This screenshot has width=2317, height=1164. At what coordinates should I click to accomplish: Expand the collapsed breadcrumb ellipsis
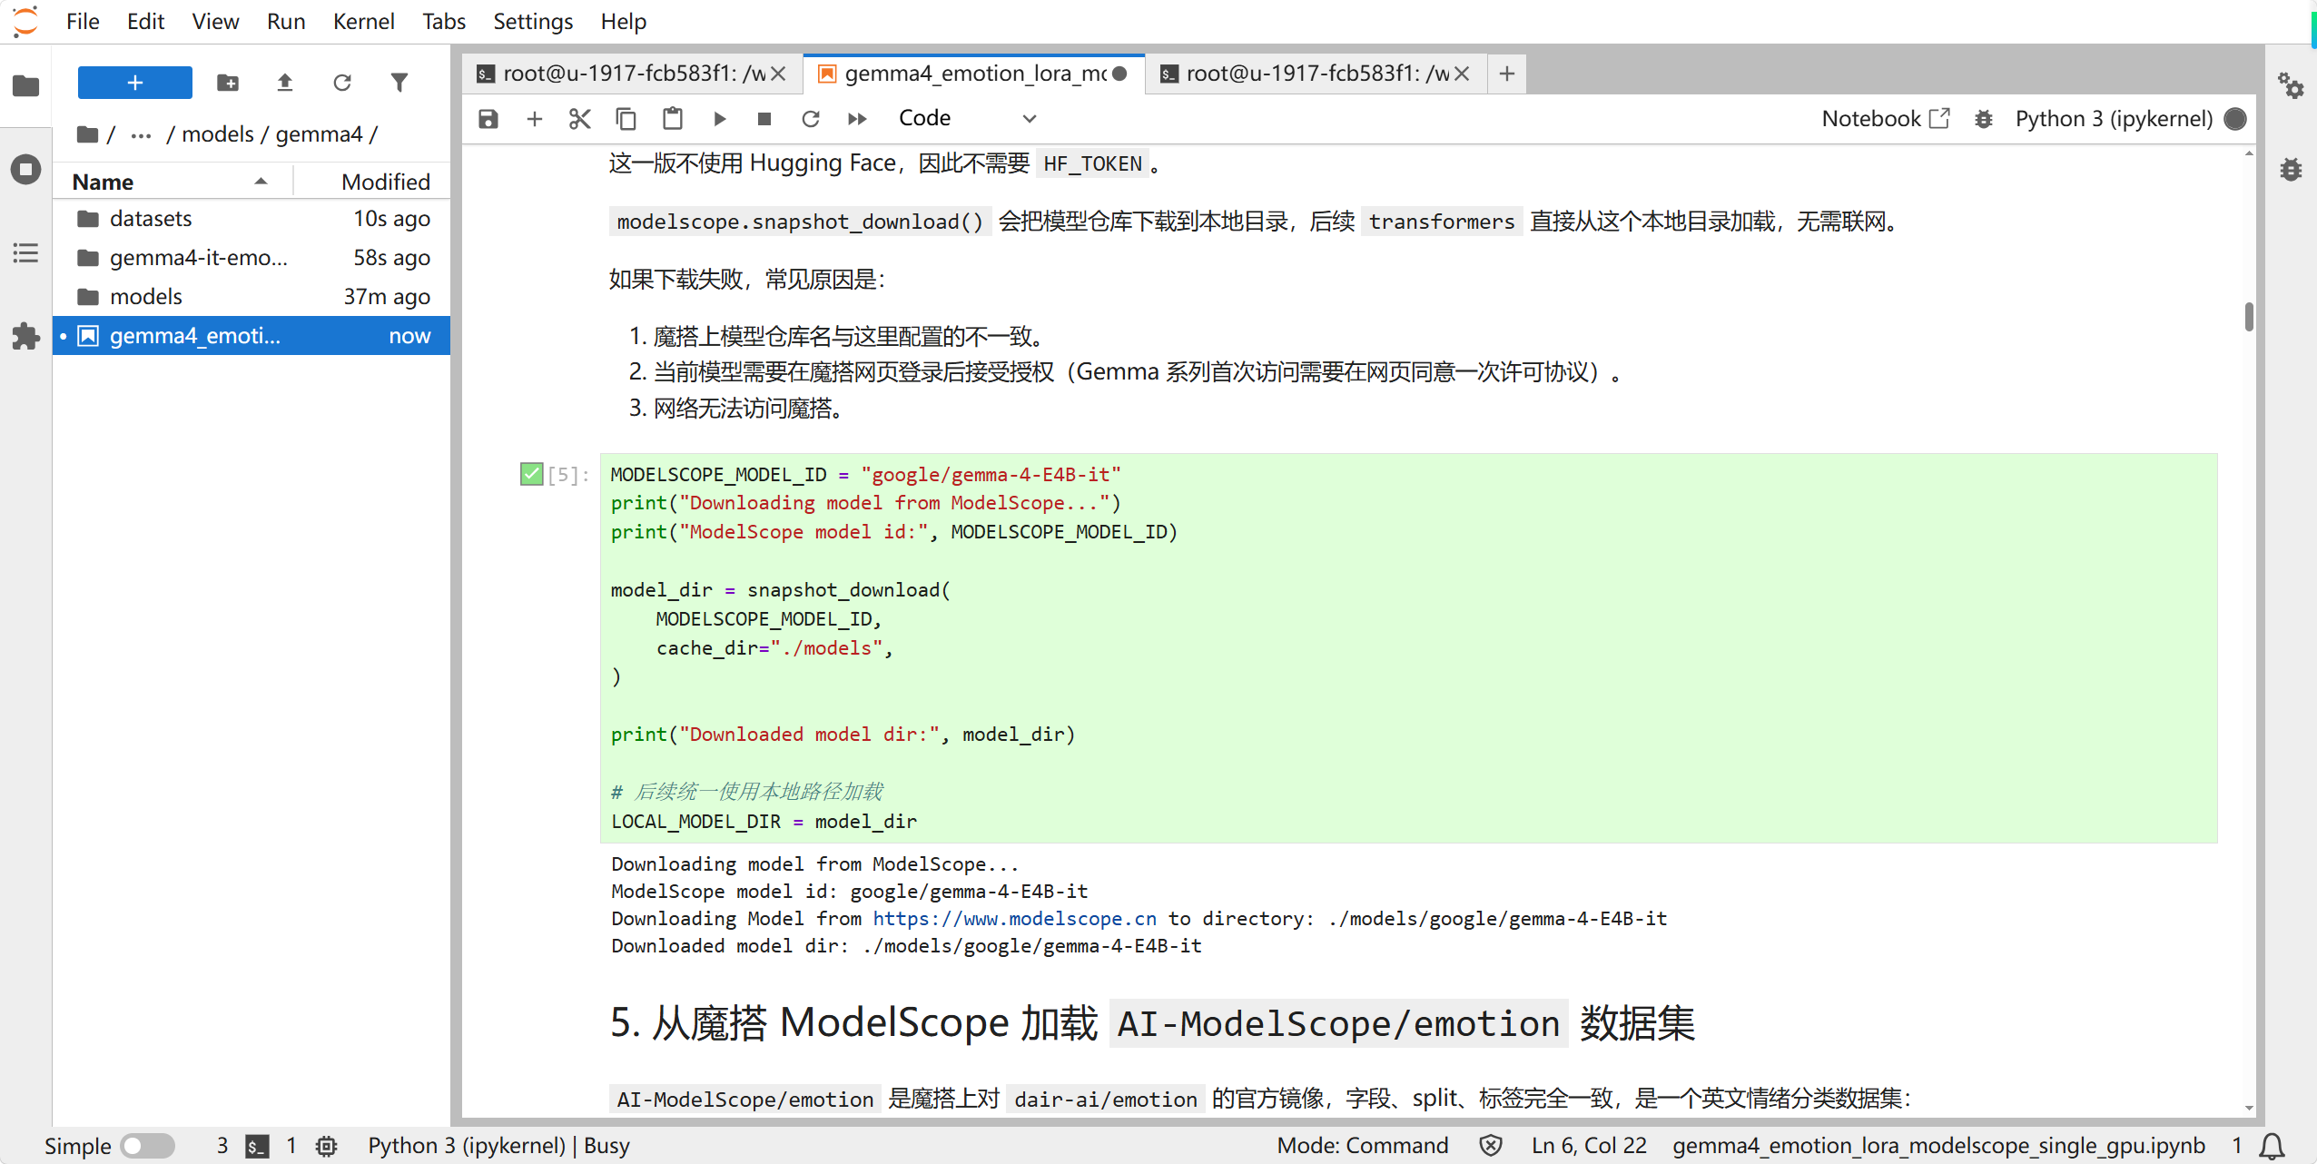point(141,135)
